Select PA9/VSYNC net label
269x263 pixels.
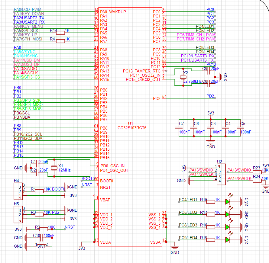click(24, 52)
